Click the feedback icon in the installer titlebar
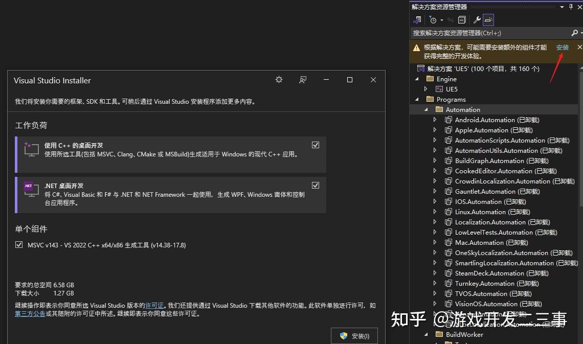This screenshot has height=344, width=583. pos(303,80)
